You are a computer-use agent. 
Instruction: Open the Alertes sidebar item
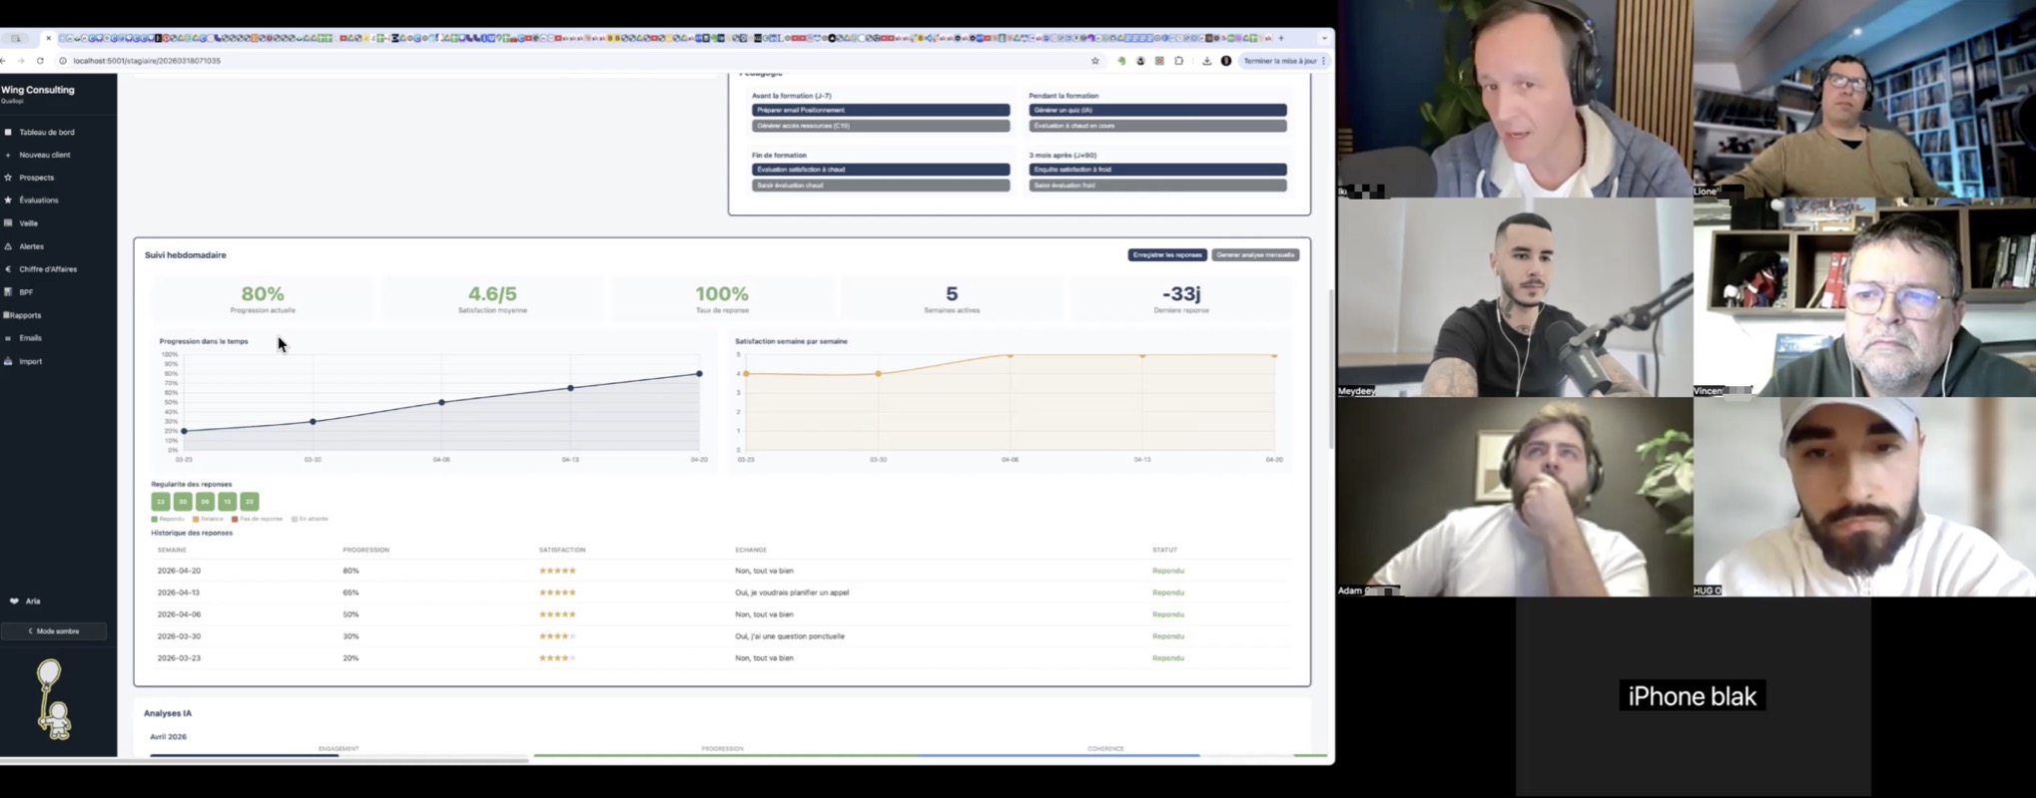point(31,246)
